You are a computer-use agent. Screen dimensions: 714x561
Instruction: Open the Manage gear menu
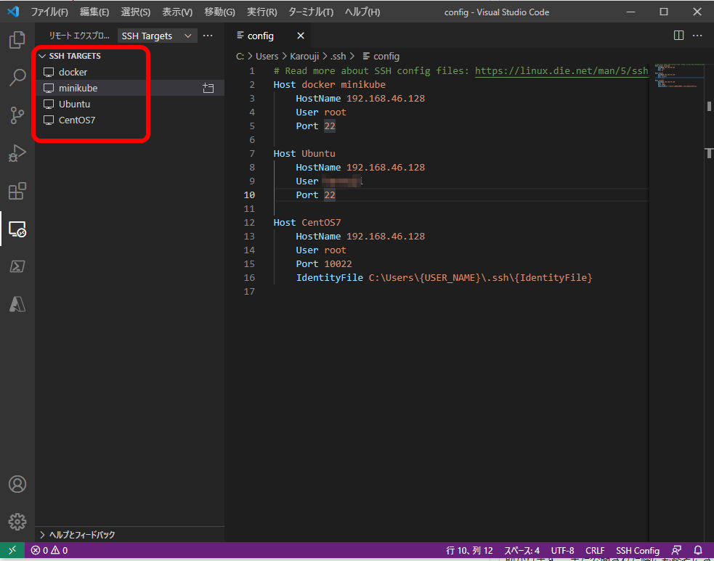click(x=17, y=522)
